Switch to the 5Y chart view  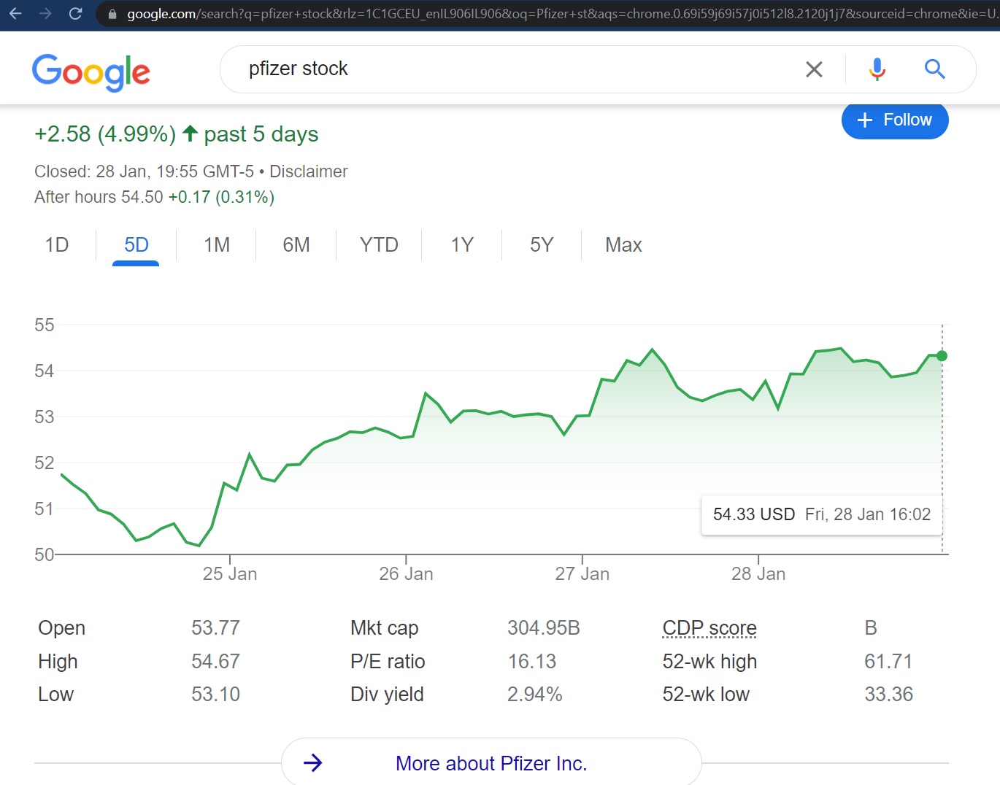[542, 244]
